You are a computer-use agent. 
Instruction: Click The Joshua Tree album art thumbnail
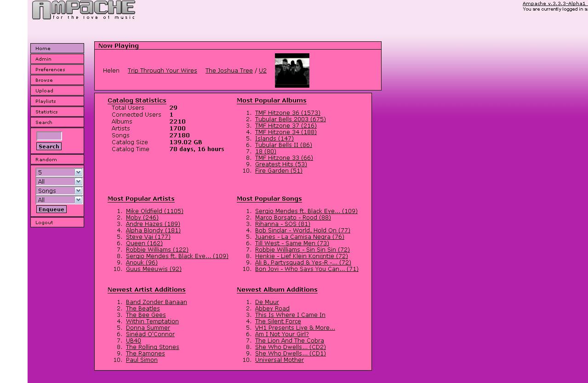pos(292,70)
